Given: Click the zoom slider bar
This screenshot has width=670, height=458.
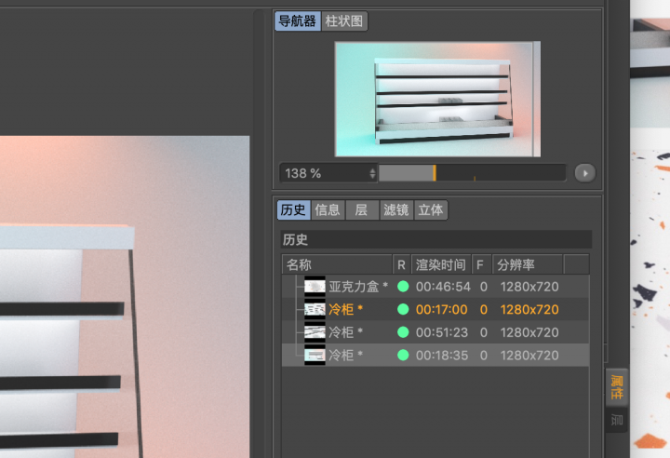Looking at the screenshot, I should [x=472, y=173].
